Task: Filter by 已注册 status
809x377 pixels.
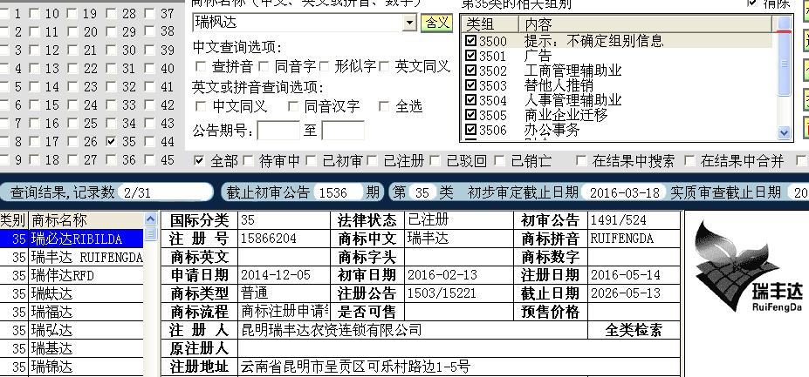Action: click(372, 161)
